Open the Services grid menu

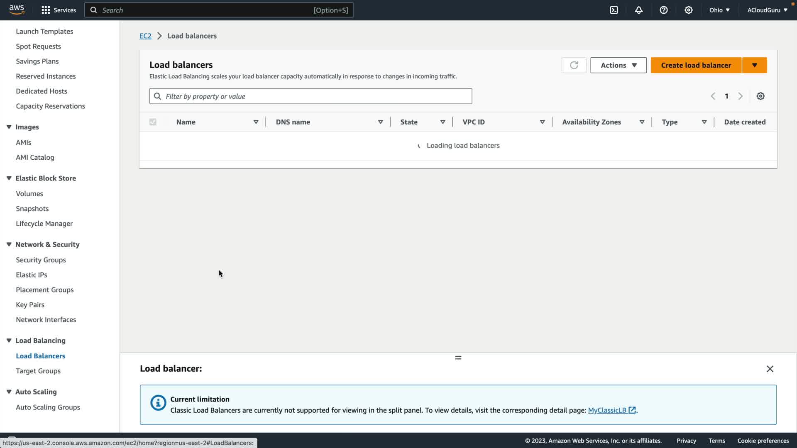tap(59, 10)
